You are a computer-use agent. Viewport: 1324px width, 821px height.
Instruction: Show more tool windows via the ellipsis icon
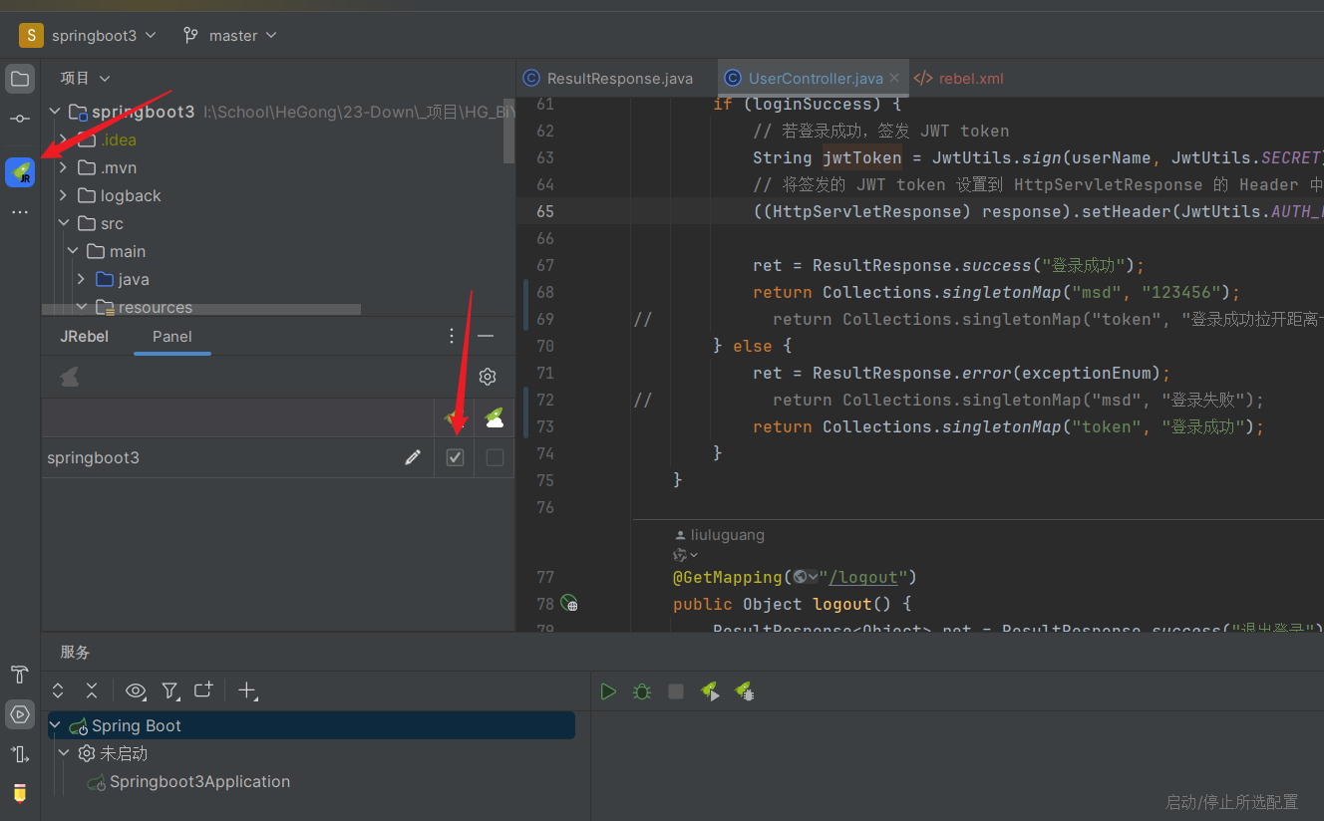(20, 213)
